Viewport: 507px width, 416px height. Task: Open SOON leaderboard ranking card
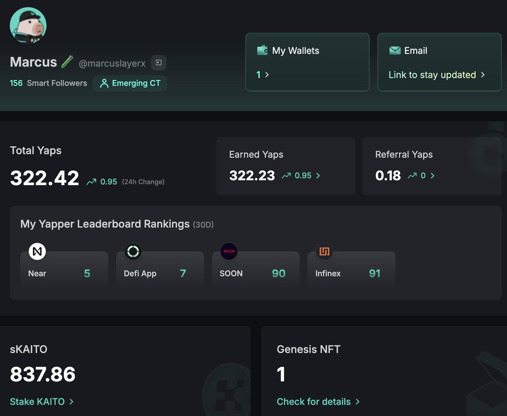click(x=256, y=270)
